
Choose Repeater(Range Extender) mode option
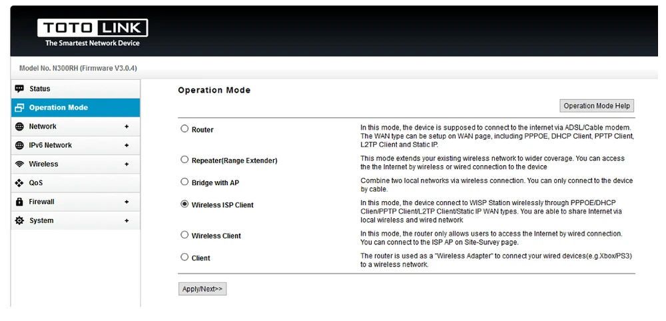pos(184,160)
